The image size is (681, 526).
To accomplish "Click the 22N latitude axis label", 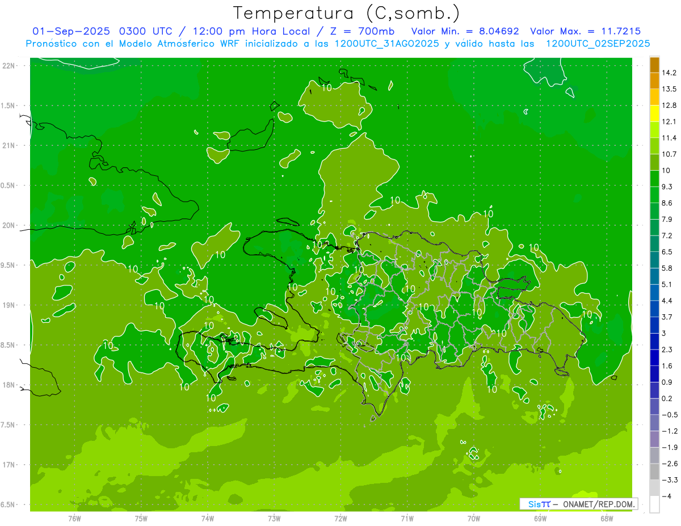I will click(9, 65).
